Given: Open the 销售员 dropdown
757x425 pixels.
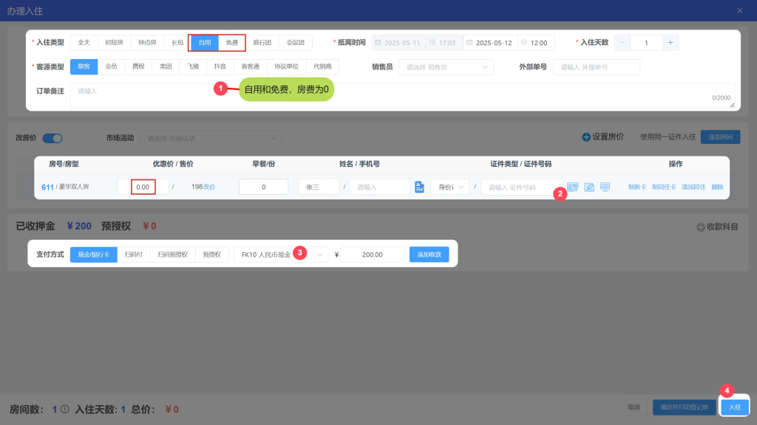Looking at the screenshot, I should (446, 67).
